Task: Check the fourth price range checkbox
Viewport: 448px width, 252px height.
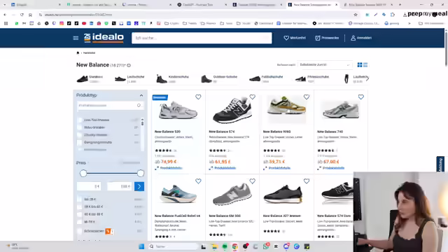Action: click(x=80, y=222)
